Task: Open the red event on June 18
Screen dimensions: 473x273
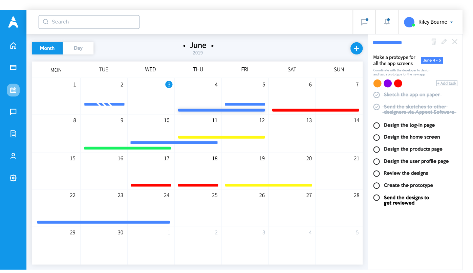Action: pos(198,185)
